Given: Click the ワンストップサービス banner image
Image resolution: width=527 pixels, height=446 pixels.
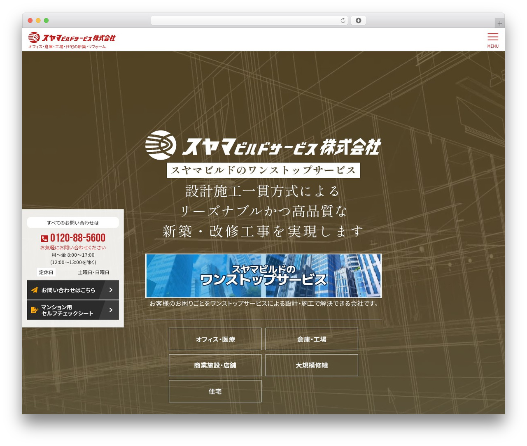Looking at the screenshot, I should tap(263, 276).
